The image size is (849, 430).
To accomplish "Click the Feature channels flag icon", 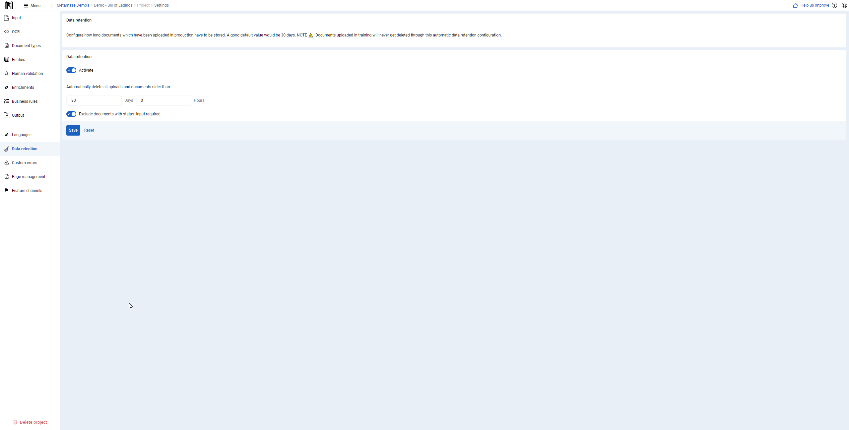I will coord(7,191).
